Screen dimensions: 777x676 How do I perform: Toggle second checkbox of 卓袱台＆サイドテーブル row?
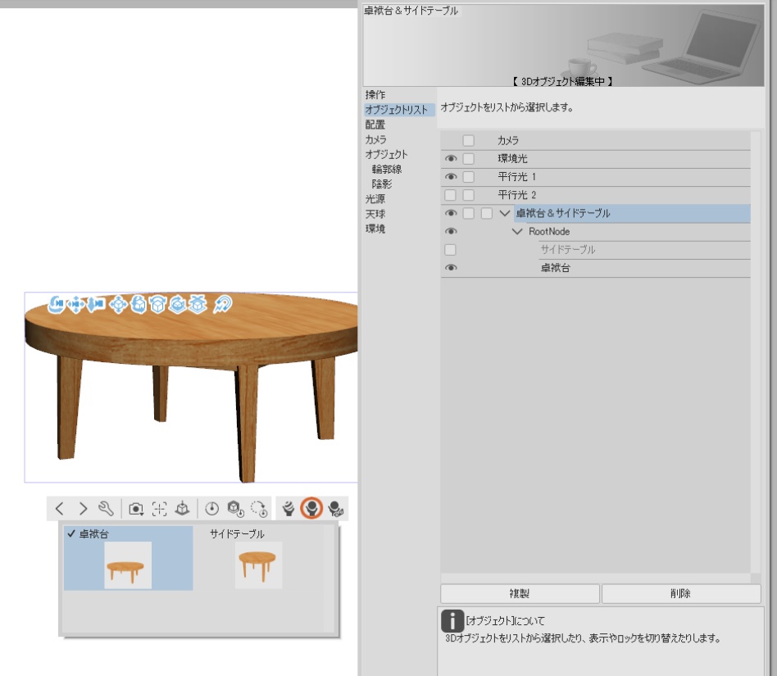487,213
